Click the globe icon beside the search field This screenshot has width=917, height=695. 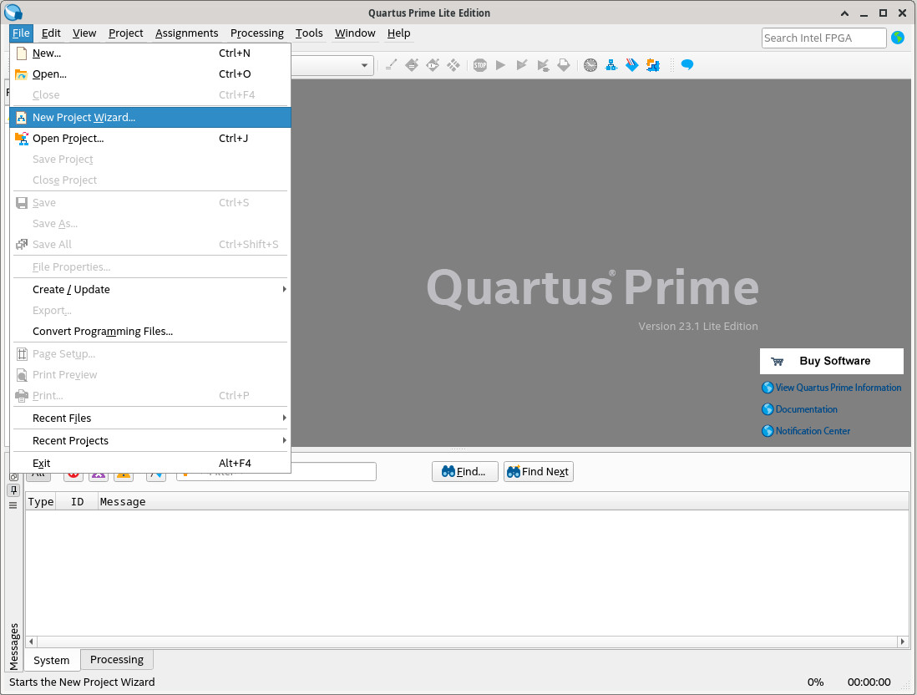coord(898,38)
